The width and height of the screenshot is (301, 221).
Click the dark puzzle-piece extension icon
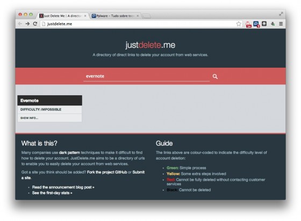pyautogui.click(x=264, y=24)
